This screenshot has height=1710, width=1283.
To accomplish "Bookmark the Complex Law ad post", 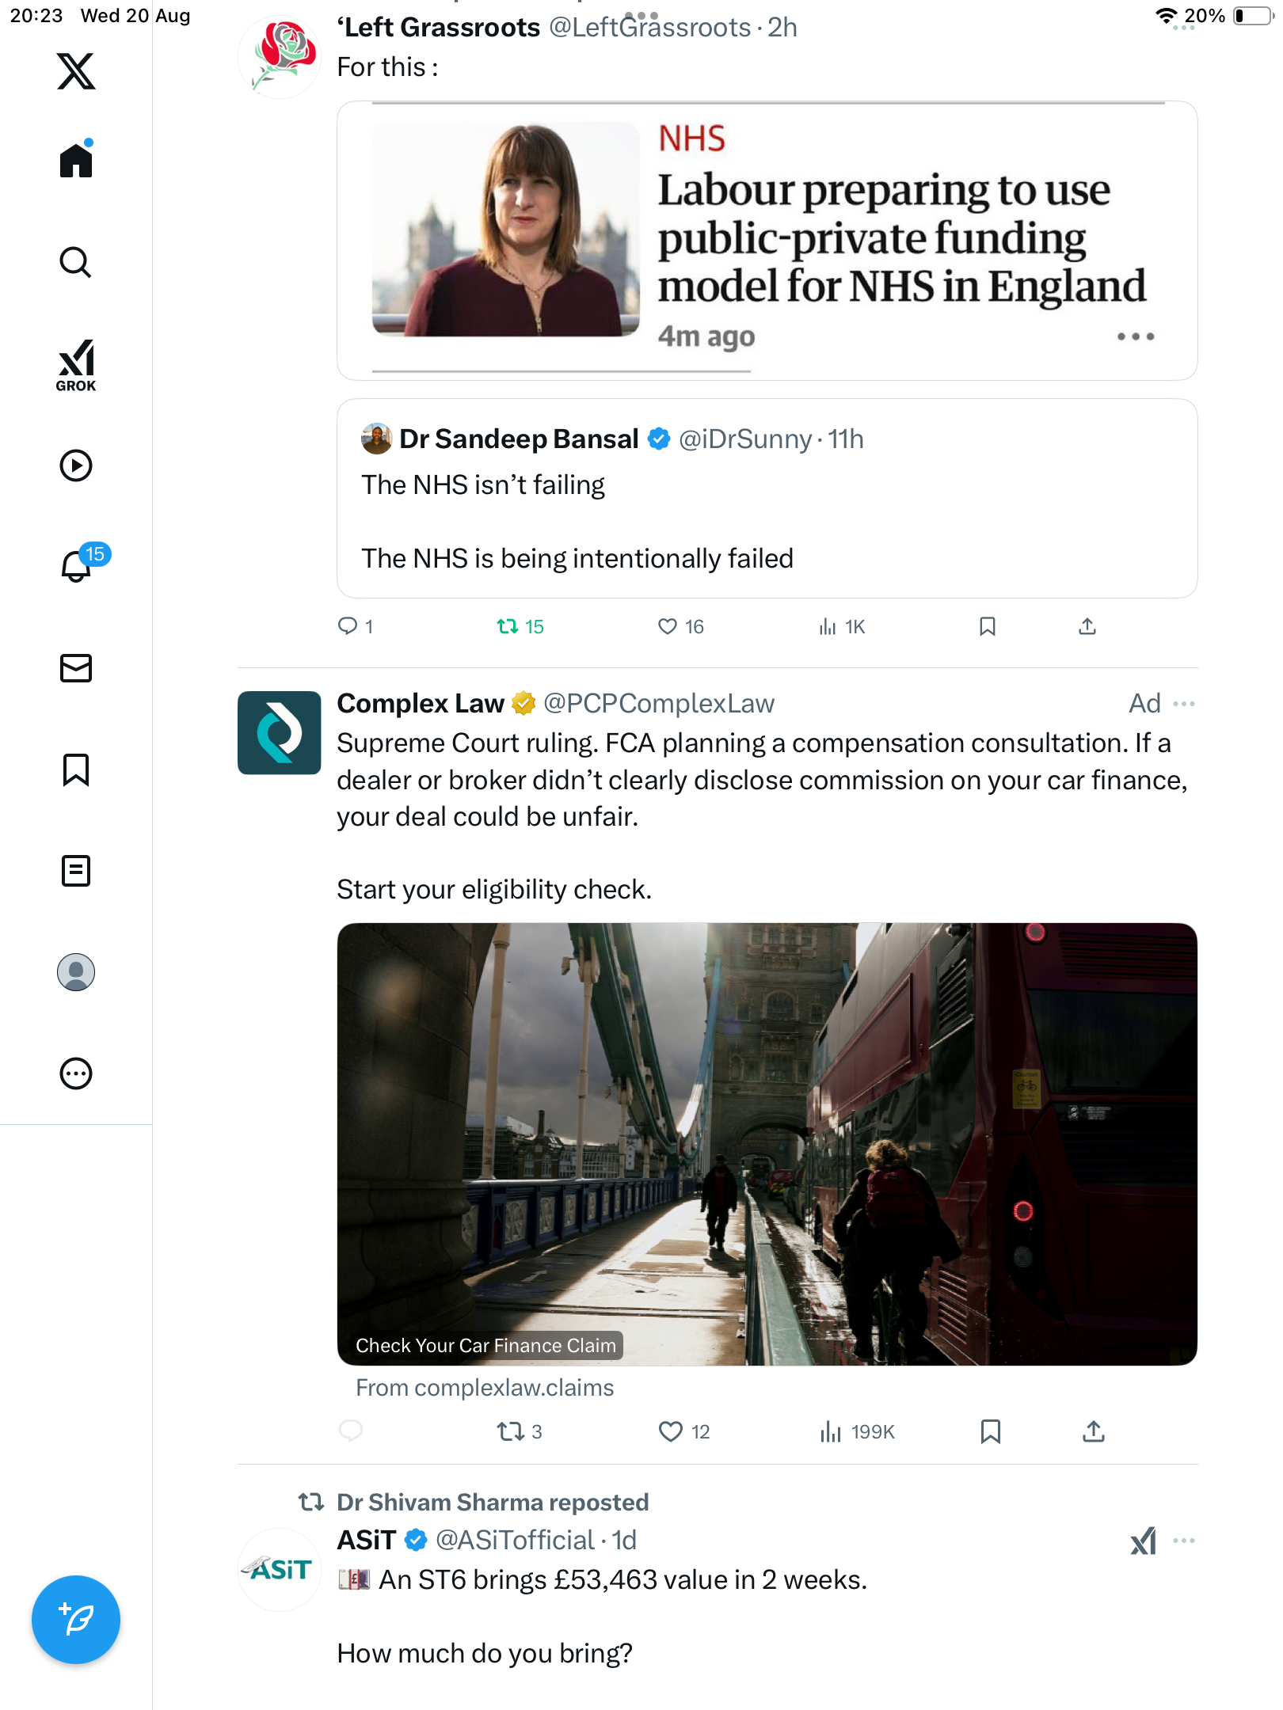I will (x=990, y=1431).
